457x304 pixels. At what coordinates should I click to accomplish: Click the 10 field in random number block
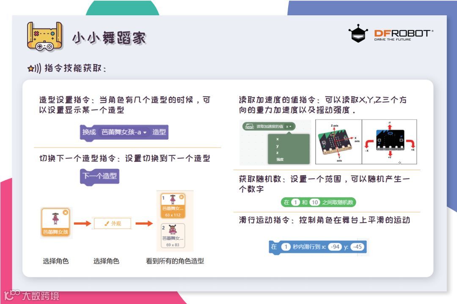[314, 202]
